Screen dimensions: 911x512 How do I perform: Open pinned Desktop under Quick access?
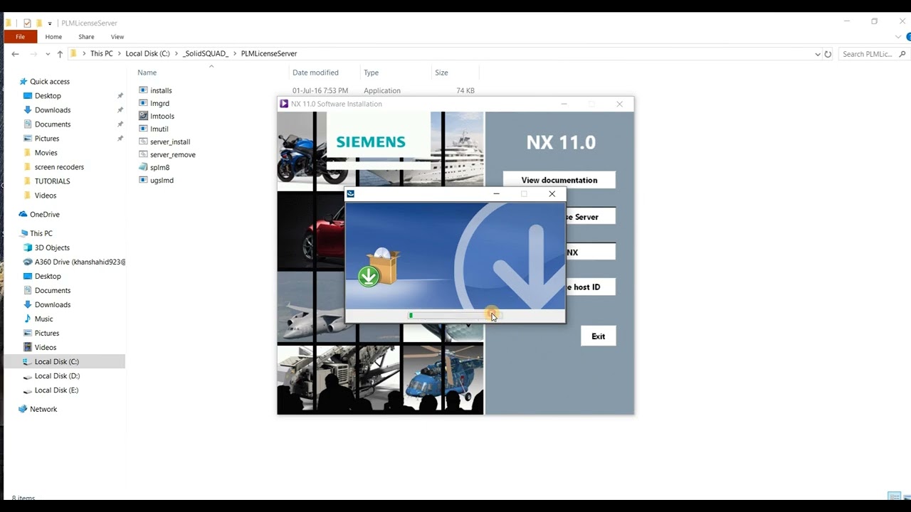[x=48, y=95]
